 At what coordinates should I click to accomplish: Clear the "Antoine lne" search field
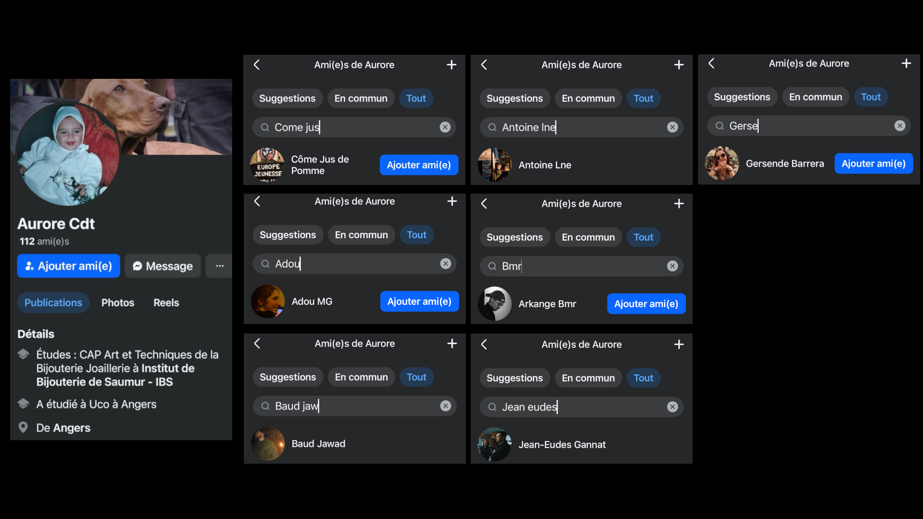[x=673, y=127]
